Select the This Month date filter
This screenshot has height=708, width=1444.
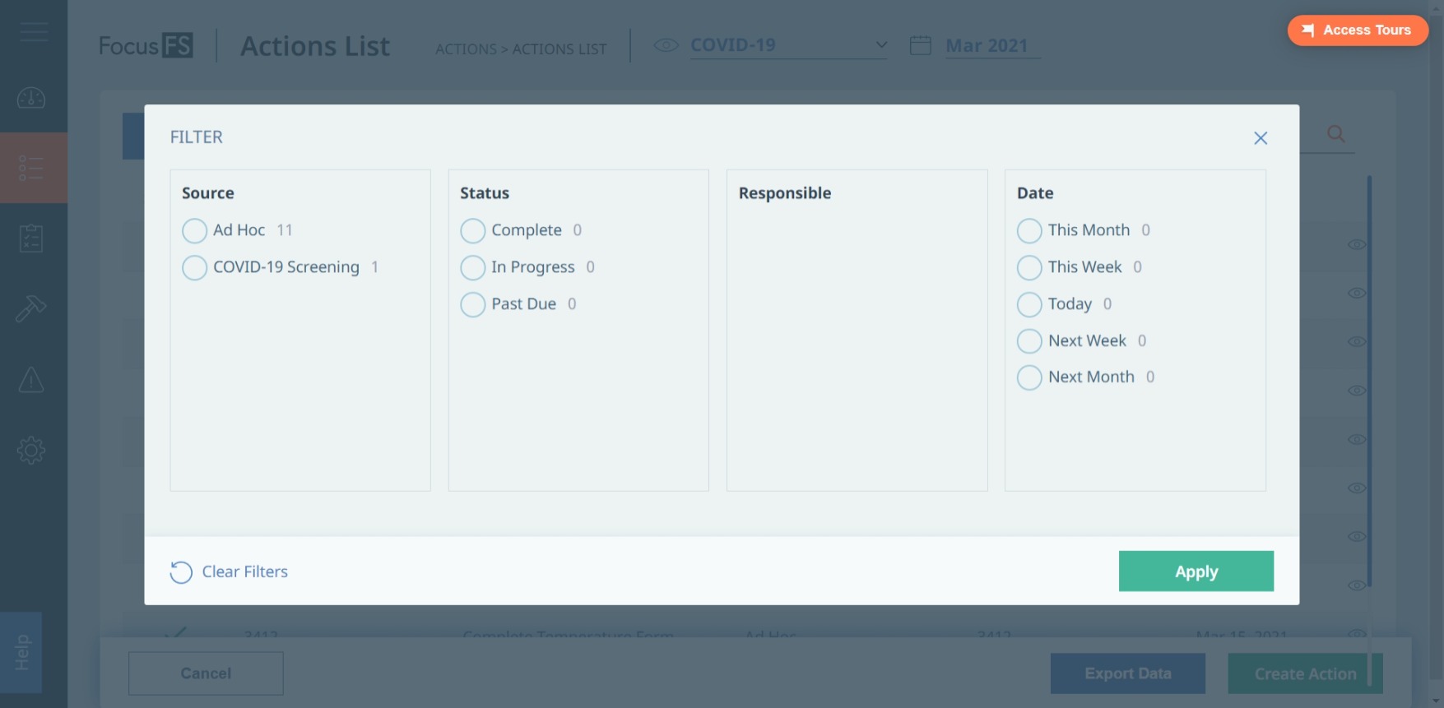point(1029,230)
